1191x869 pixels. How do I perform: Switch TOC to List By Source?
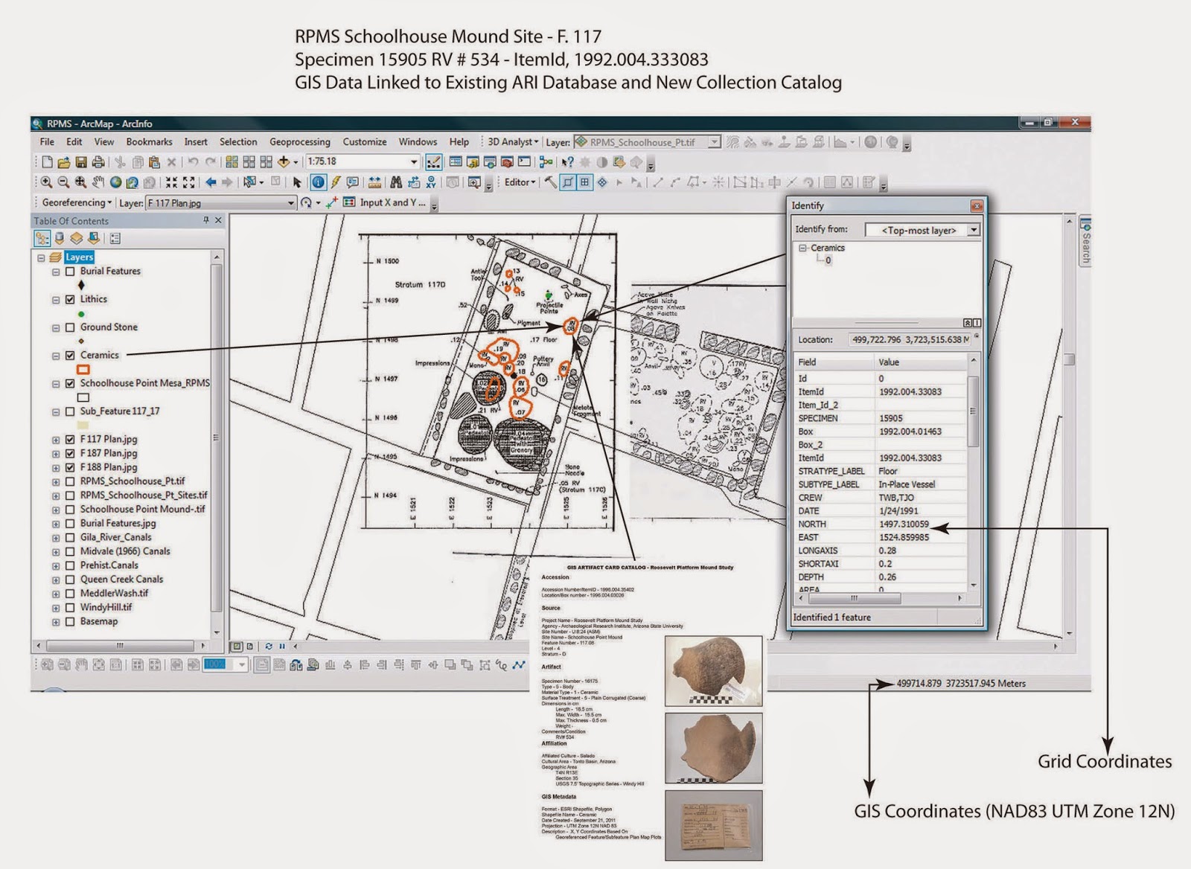coord(60,238)
